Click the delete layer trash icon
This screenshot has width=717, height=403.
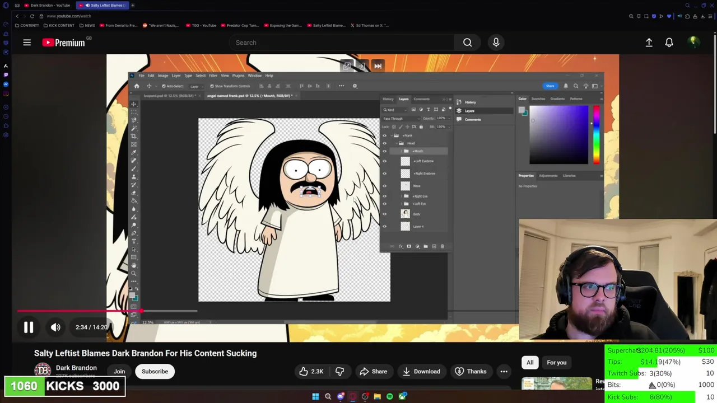442,246
